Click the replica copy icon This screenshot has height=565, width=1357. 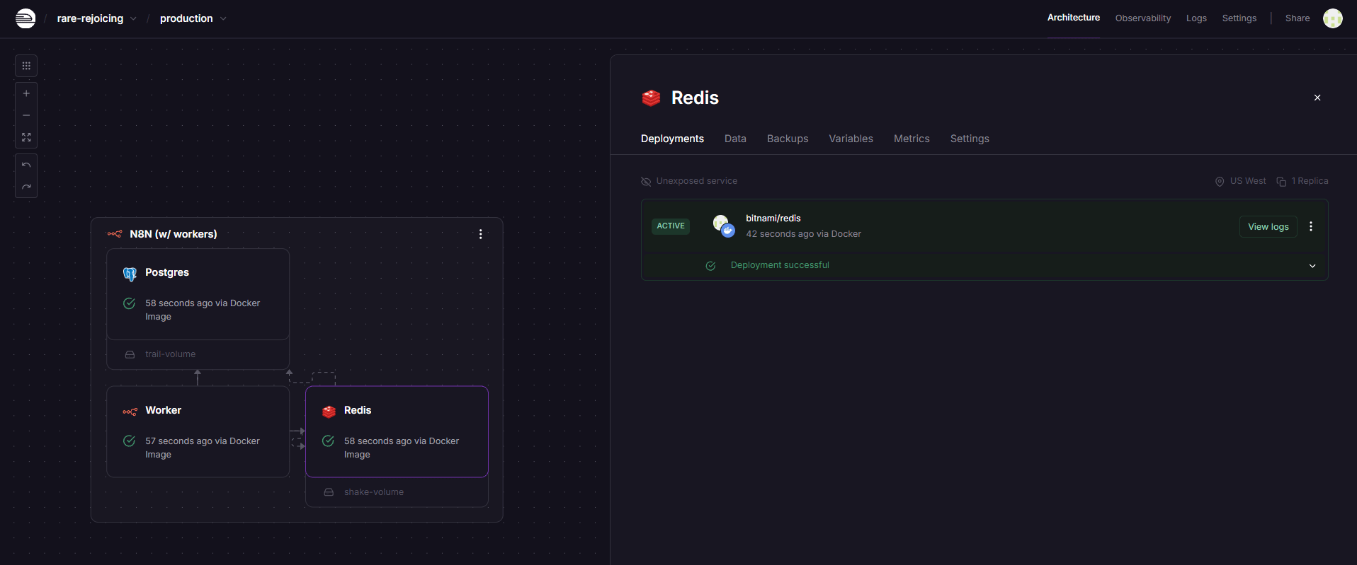pyautogui.click(x=1281, y=182)
